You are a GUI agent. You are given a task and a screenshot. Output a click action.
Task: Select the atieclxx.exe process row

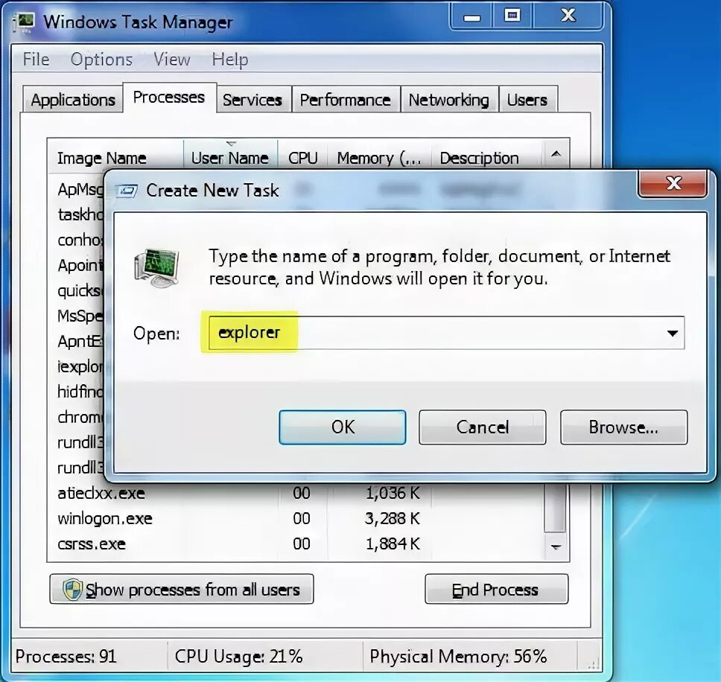click(x=296, y=493)
